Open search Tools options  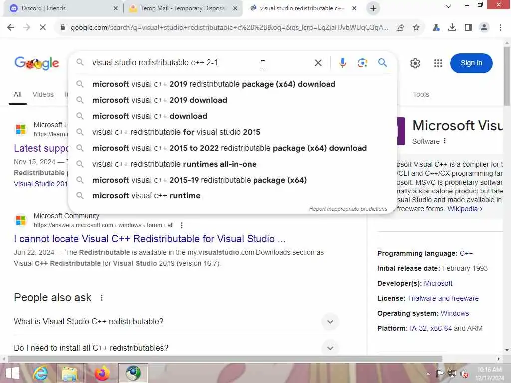tap(421, 94)
